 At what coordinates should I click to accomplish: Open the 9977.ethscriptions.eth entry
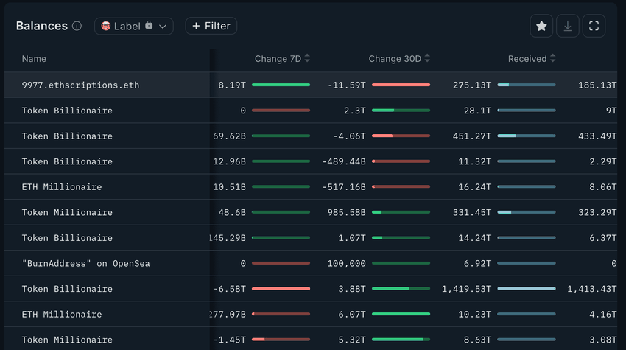(80, 85)
